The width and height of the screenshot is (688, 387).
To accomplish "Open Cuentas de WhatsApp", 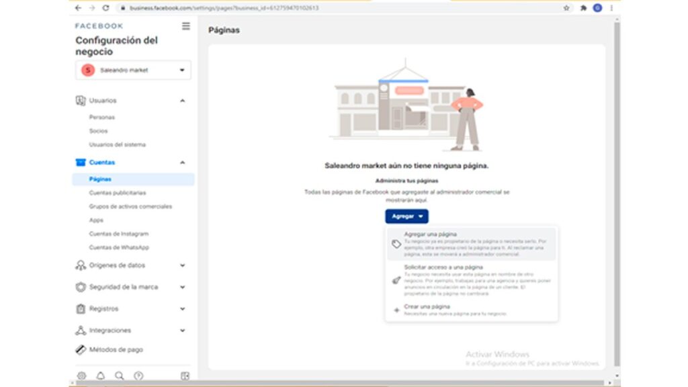I will click(x=119, y=247).
